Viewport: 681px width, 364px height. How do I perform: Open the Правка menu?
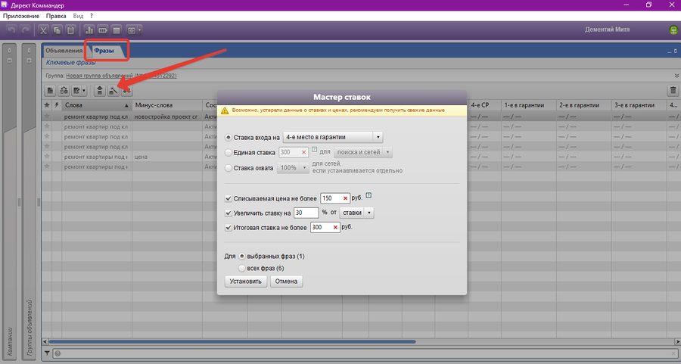(x=56, y=16)
